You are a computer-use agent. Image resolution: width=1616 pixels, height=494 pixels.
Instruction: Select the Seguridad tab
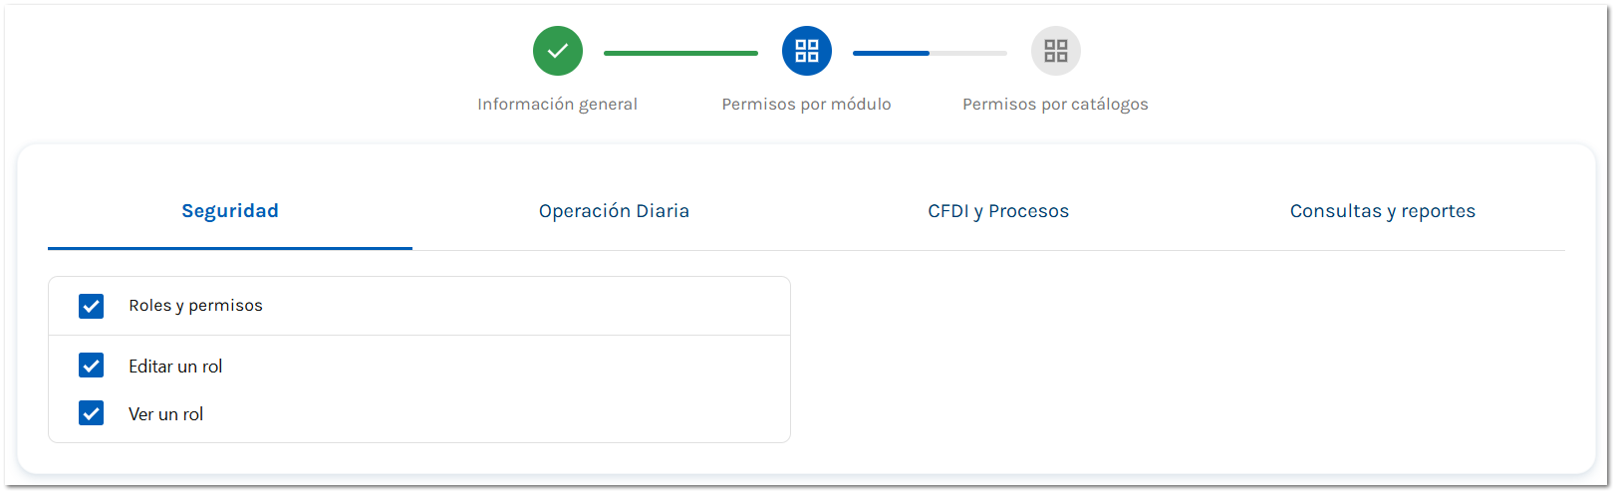[x=230, y=211]
